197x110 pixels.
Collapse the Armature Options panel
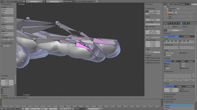point(2,43)
